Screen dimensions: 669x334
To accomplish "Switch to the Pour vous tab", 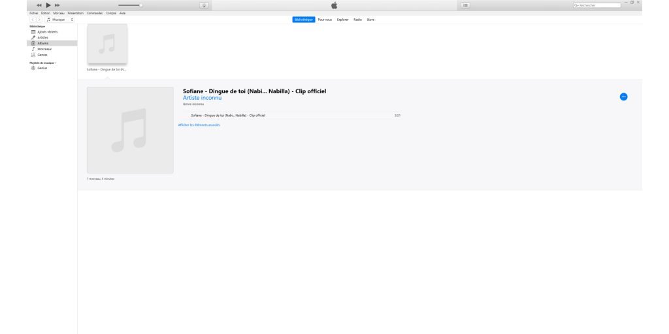I will pos(325,20).
